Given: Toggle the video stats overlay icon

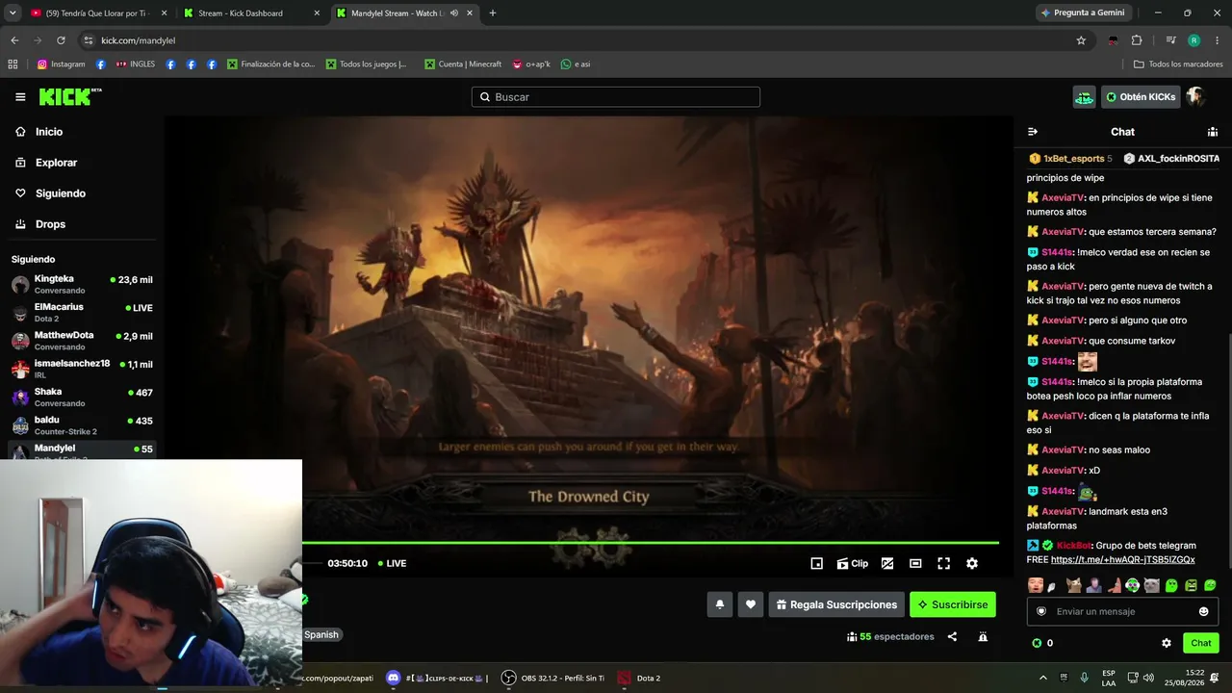Looking at the screenshot, I should (x=887, y=564).
